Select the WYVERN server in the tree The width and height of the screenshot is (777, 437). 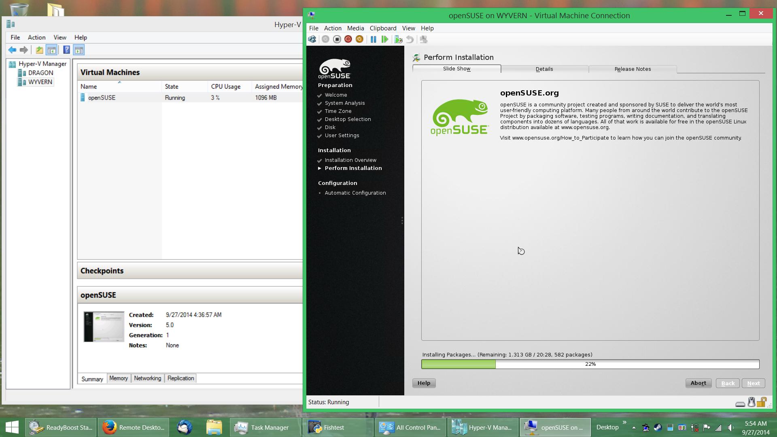[x=40, y=82]
